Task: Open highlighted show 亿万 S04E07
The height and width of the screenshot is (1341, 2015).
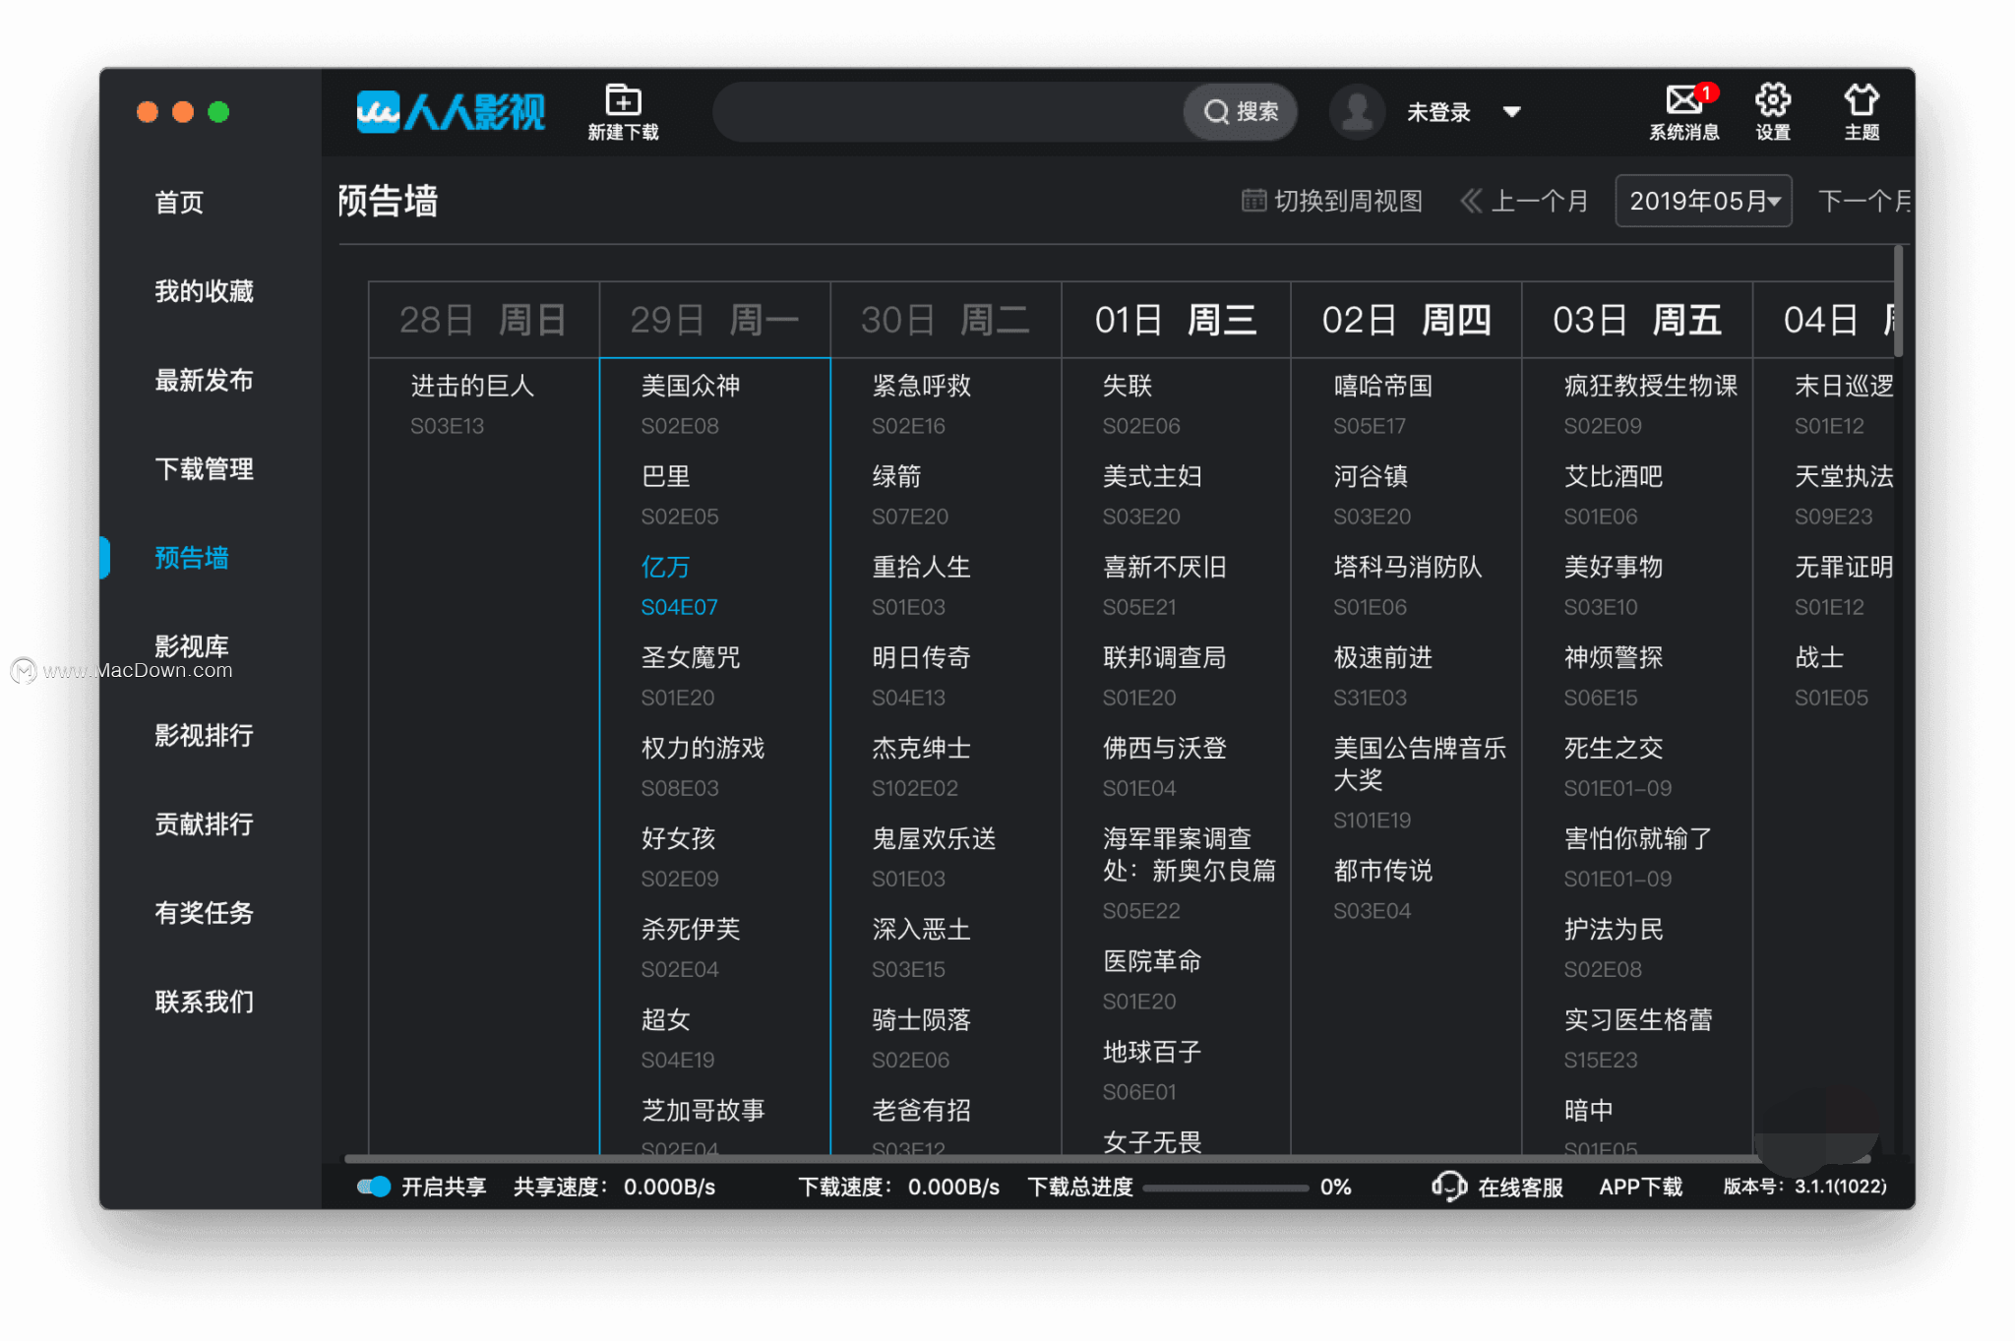Action: (679, 585)
